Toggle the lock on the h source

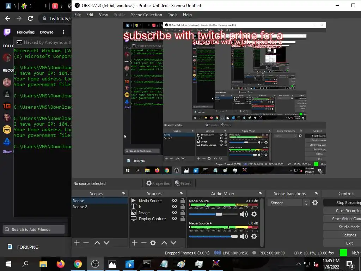(182, 206)
